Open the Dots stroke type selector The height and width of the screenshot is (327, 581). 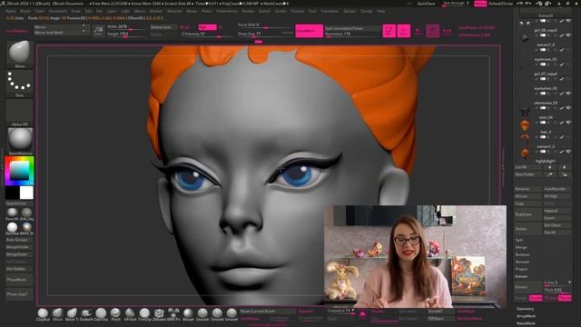20,84
